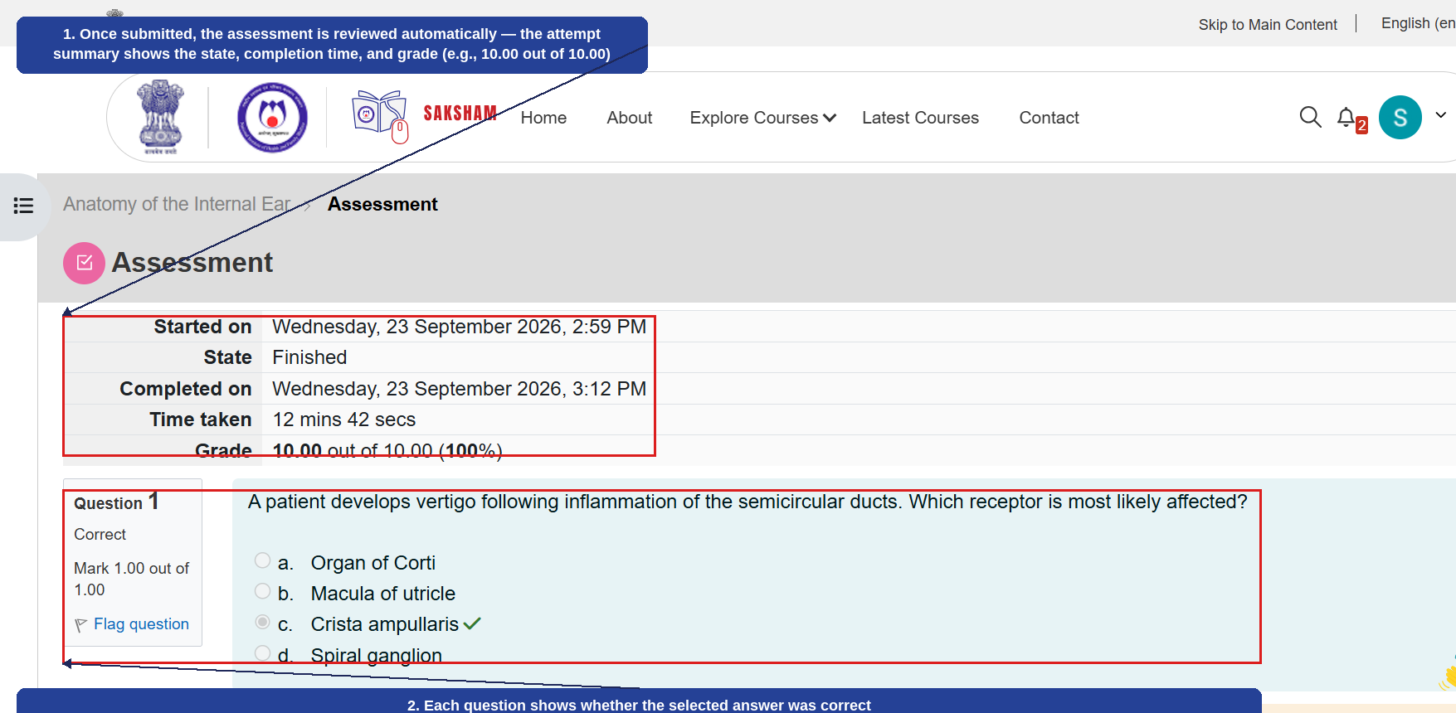Toggle the course index drawer icon
Screen dimensions: 1456x713
[x=23, y=206]
